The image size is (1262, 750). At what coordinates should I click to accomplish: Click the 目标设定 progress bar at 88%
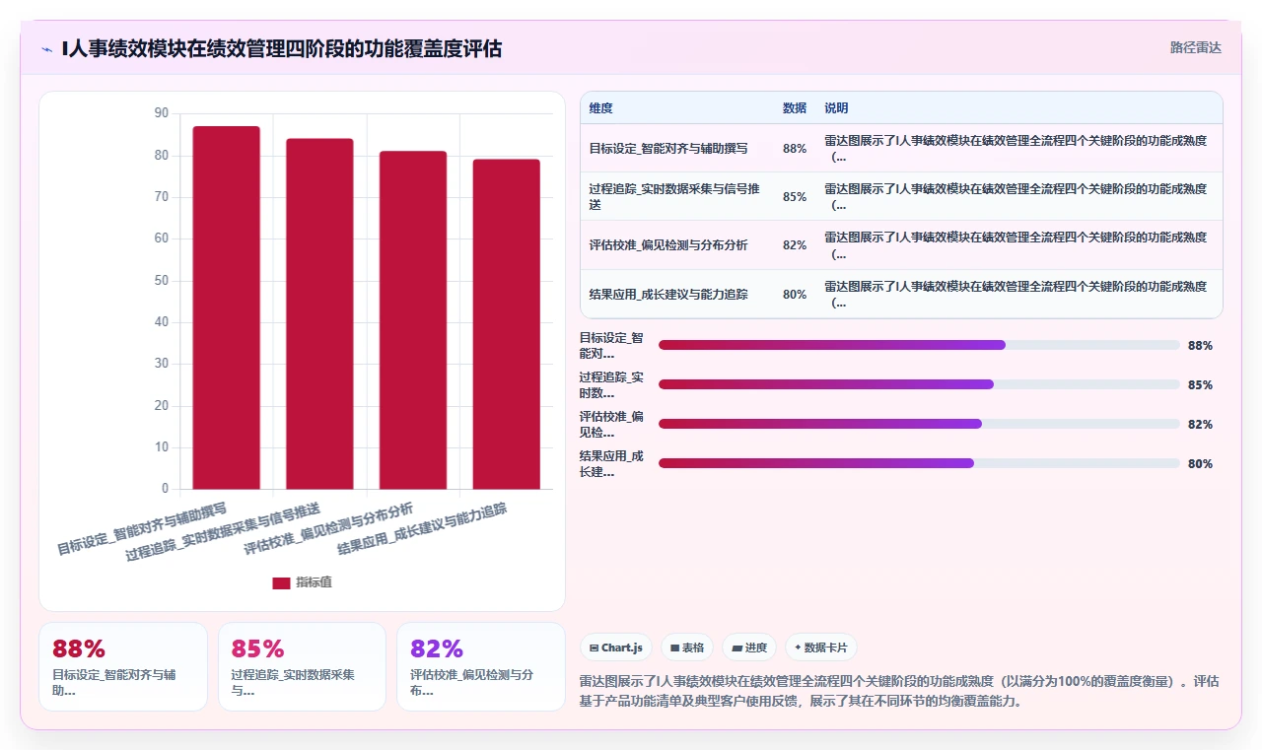coord(919,345)
